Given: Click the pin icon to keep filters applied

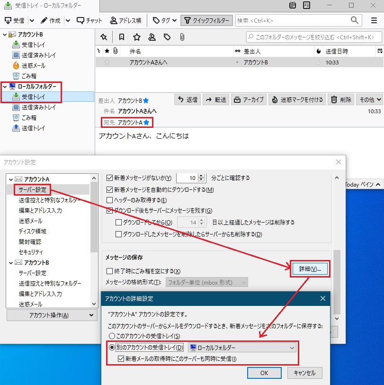Looking at the screenshot, I should coord(104,37).
